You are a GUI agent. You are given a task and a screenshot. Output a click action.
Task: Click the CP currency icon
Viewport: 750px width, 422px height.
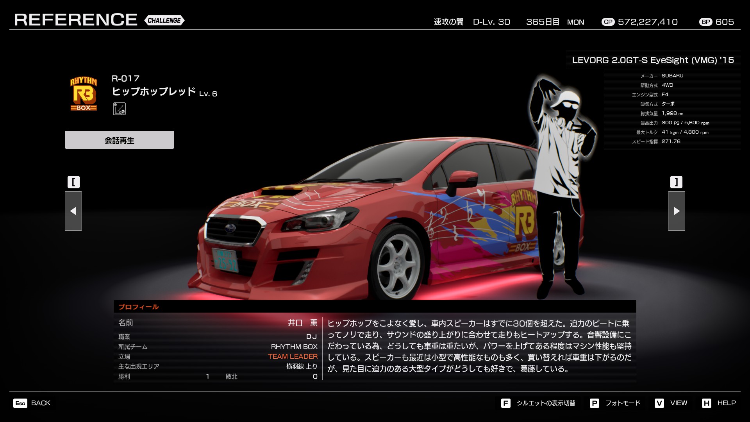pyautogui.click(x=608, y=22)
